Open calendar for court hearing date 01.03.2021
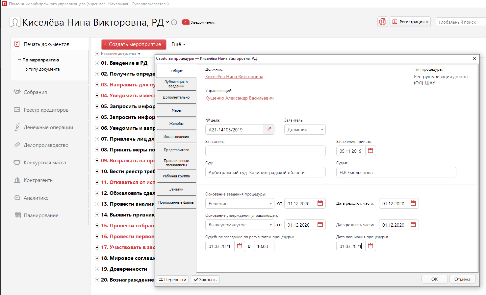486x295 pixels. 240,246
